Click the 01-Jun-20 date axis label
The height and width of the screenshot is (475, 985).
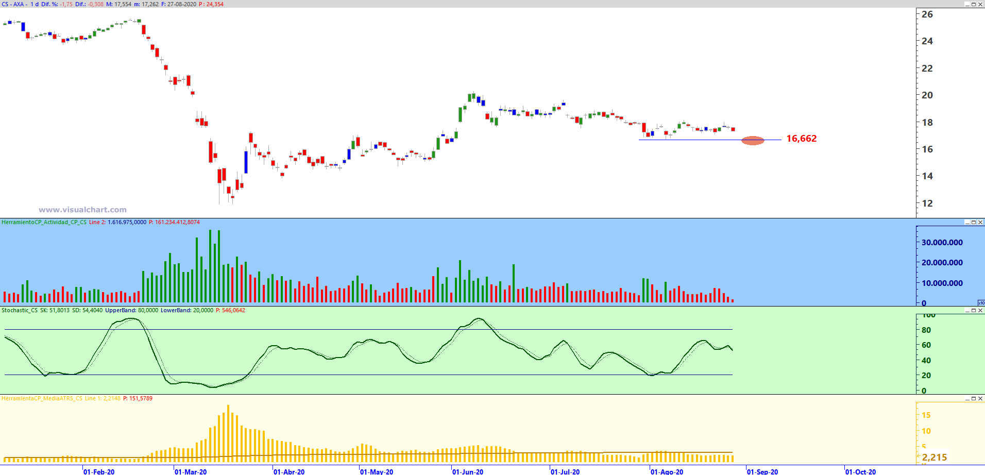tap(468, 471)
